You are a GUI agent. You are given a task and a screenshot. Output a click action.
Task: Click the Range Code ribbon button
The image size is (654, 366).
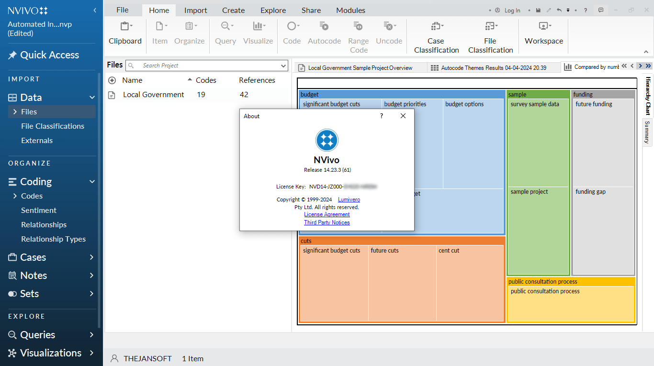pos(359,37)
